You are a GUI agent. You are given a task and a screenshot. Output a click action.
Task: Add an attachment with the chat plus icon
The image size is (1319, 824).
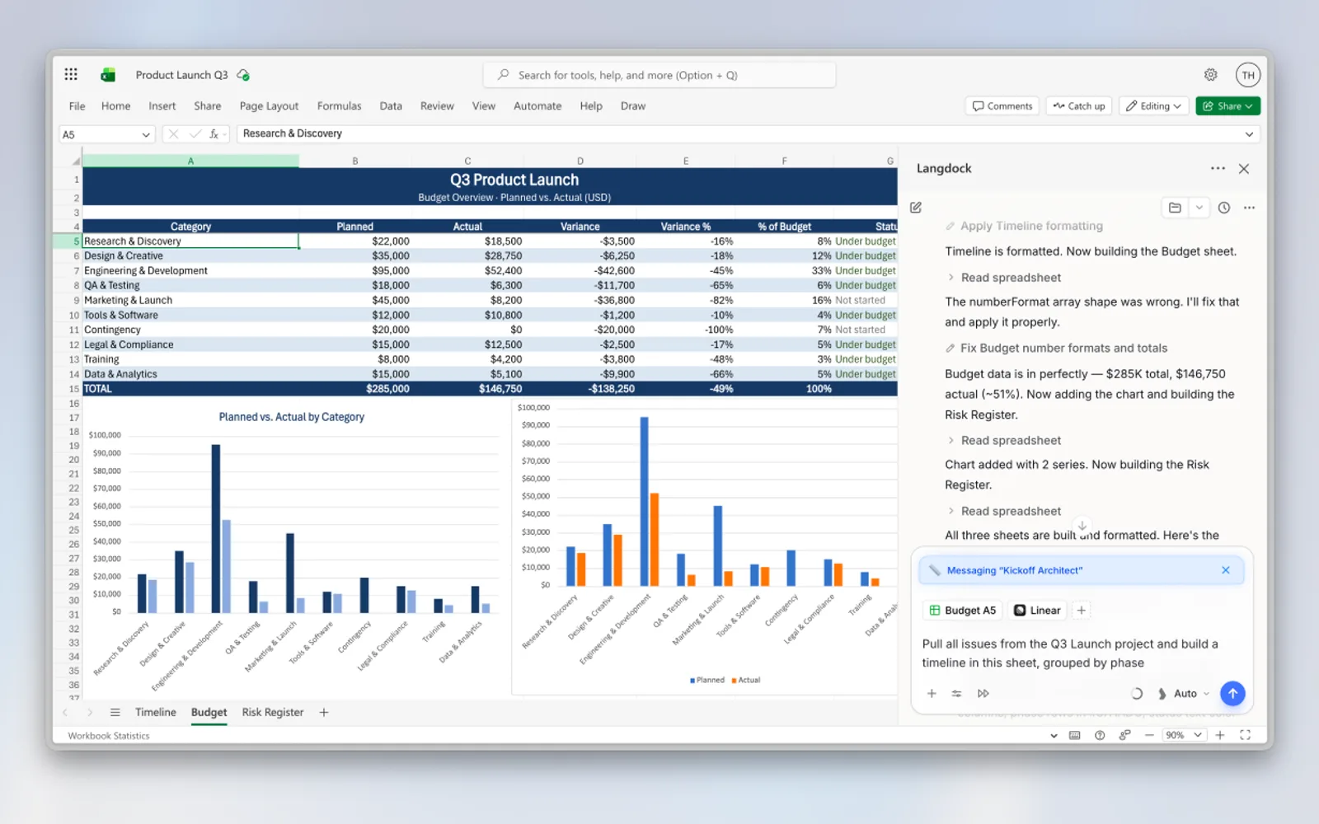932,694
